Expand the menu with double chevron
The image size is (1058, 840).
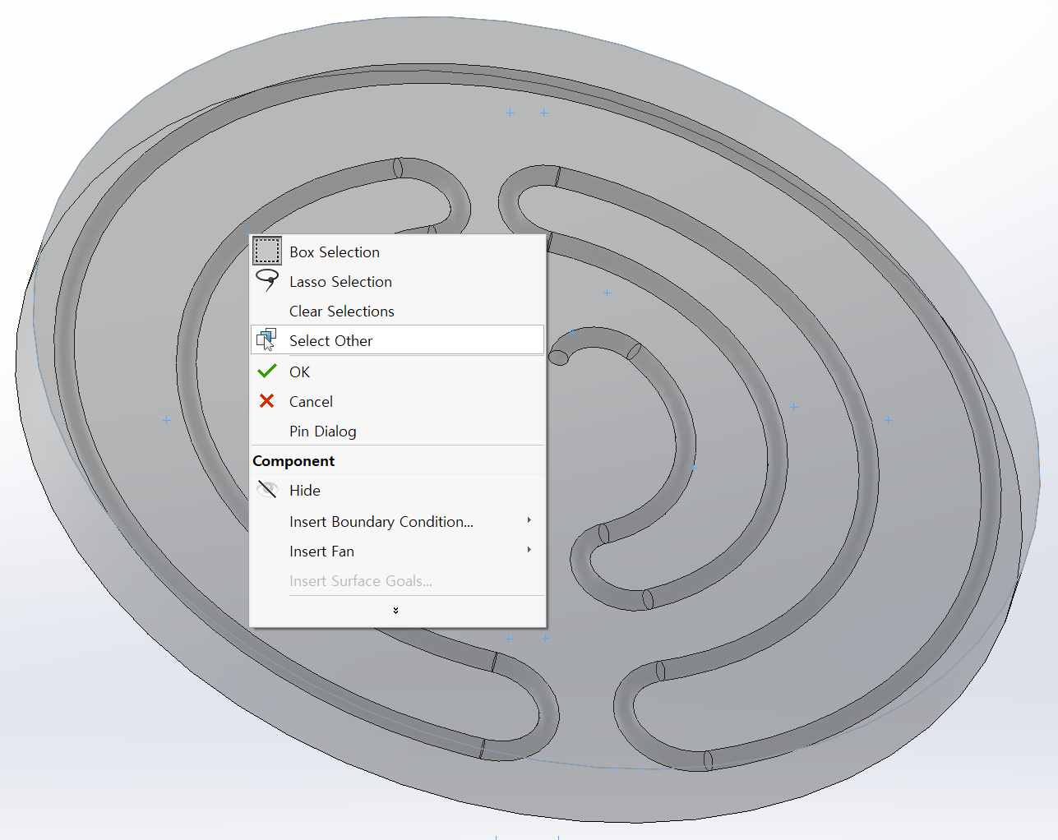point(396,611)
